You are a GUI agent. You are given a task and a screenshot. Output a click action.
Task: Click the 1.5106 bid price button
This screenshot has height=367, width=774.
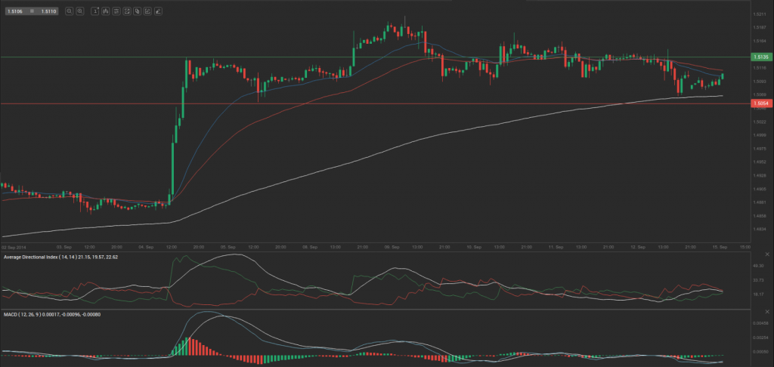(x=13, y=12)
